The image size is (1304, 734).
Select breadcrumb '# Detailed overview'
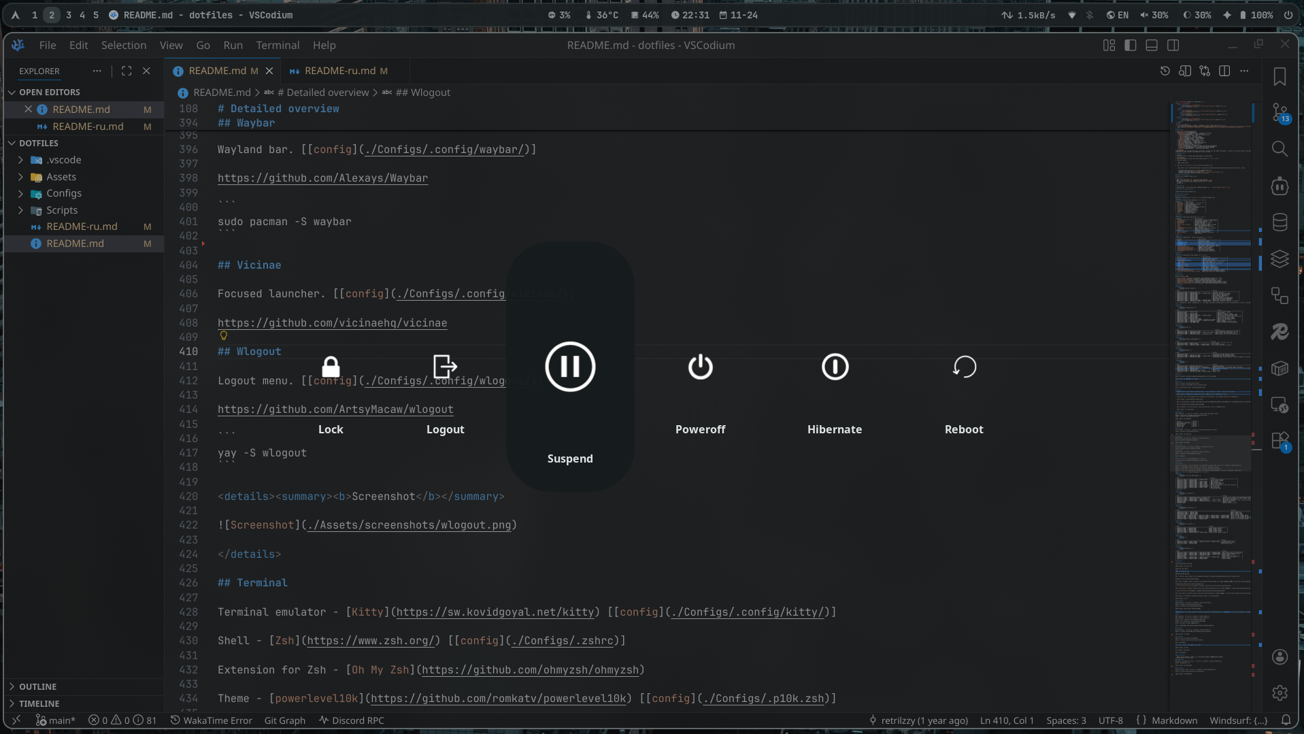[x=322, y=93]
